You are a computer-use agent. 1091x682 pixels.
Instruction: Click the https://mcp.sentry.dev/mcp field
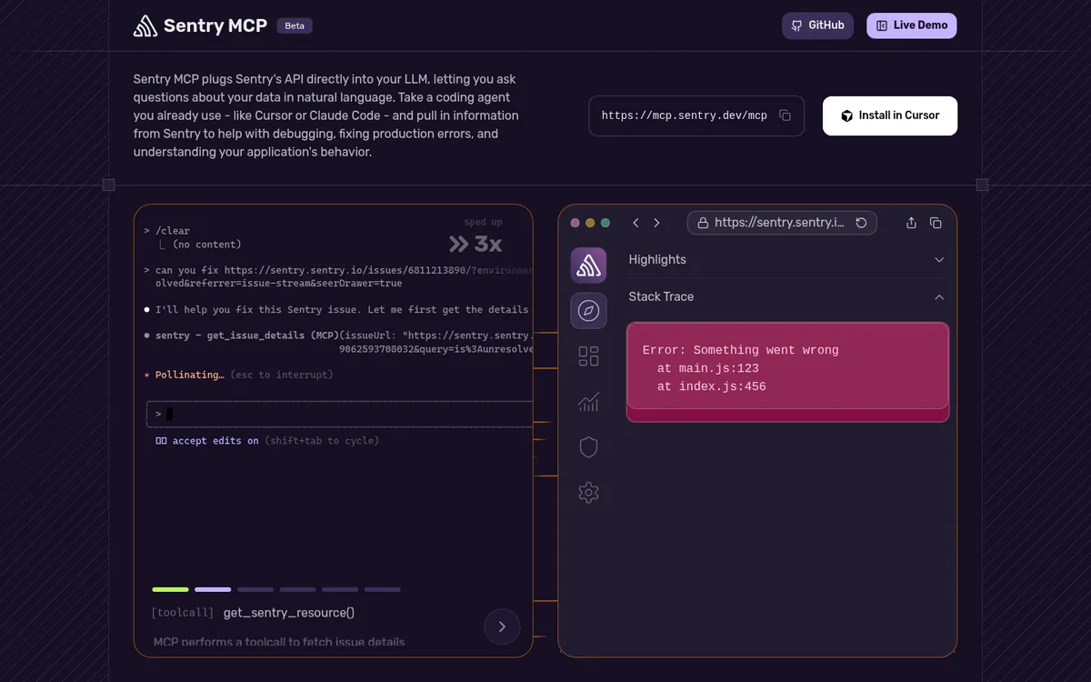tap(696, 115)
